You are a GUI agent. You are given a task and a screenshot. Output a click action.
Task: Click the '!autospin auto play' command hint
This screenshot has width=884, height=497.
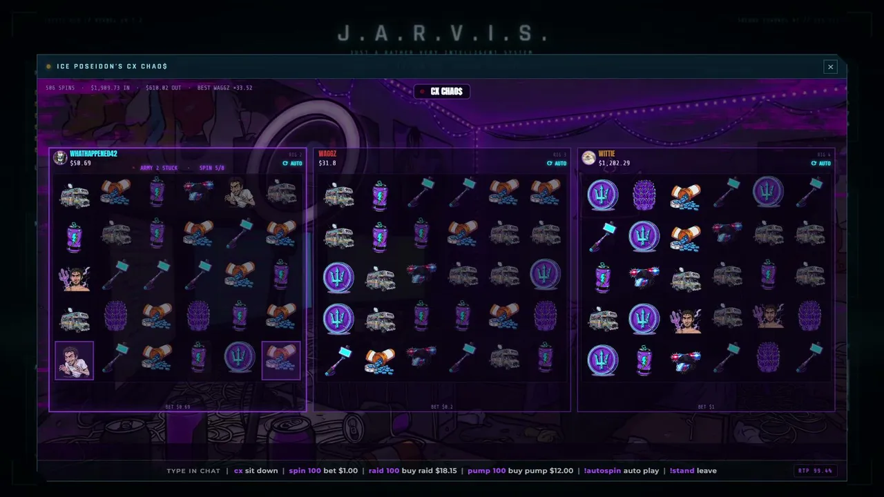[x=621, y=471]
